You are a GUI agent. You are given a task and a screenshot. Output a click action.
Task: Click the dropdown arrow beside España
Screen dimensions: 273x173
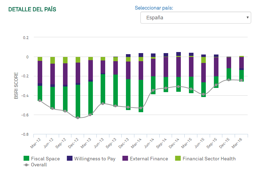(x=247, y=17)
